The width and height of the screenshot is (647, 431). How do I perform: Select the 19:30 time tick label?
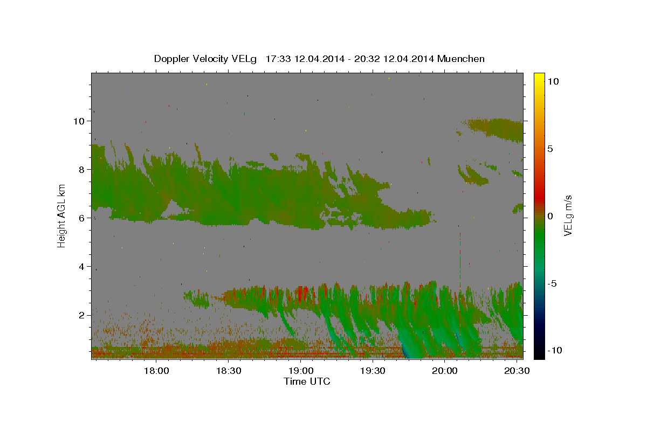[x=373, y=371]
